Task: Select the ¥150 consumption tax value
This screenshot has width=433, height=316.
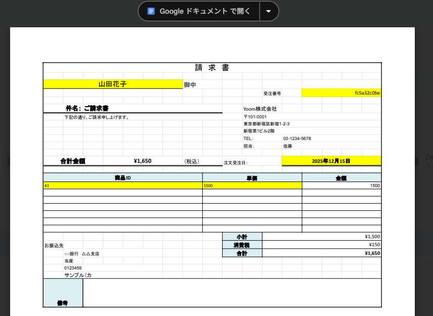Action: click(322, 245)
